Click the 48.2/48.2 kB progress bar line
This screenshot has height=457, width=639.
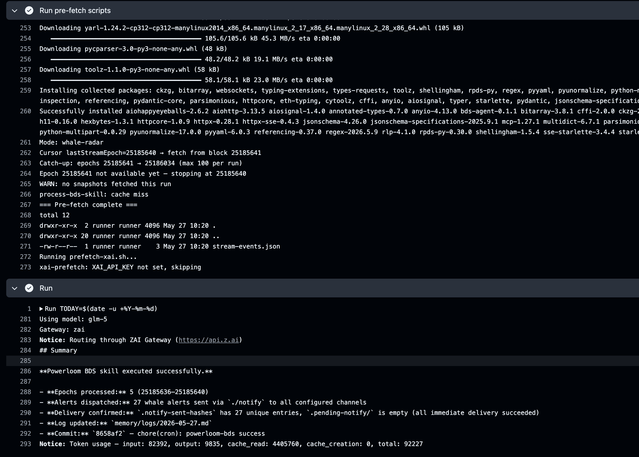tap(191, 59)
